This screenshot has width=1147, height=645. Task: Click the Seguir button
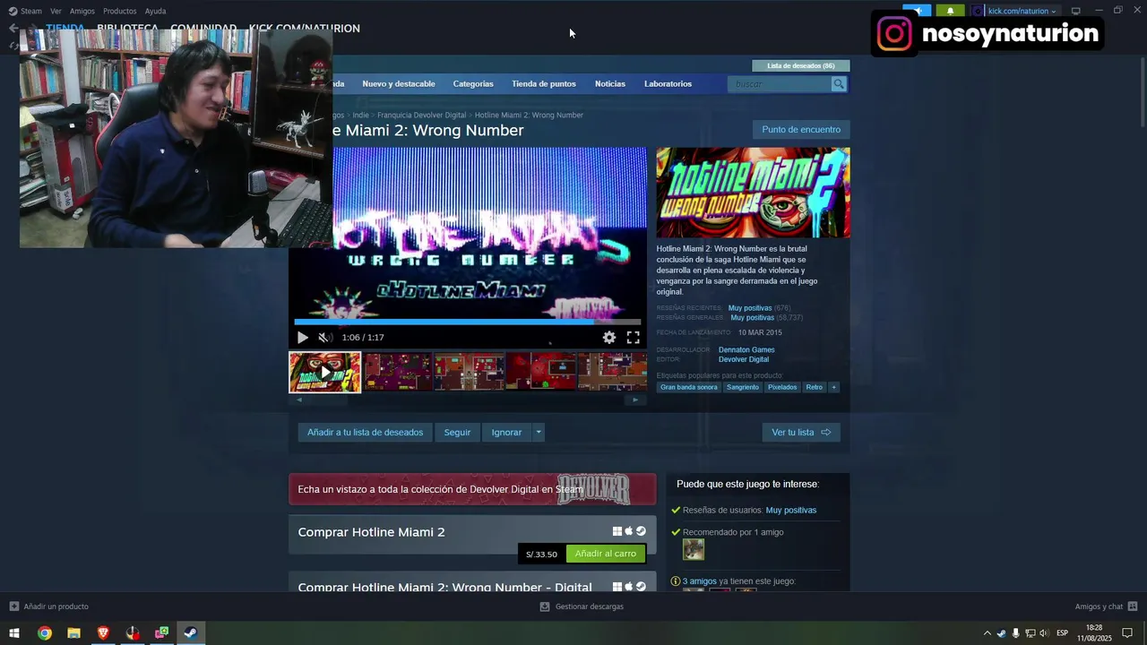click(x=457, y=432)
